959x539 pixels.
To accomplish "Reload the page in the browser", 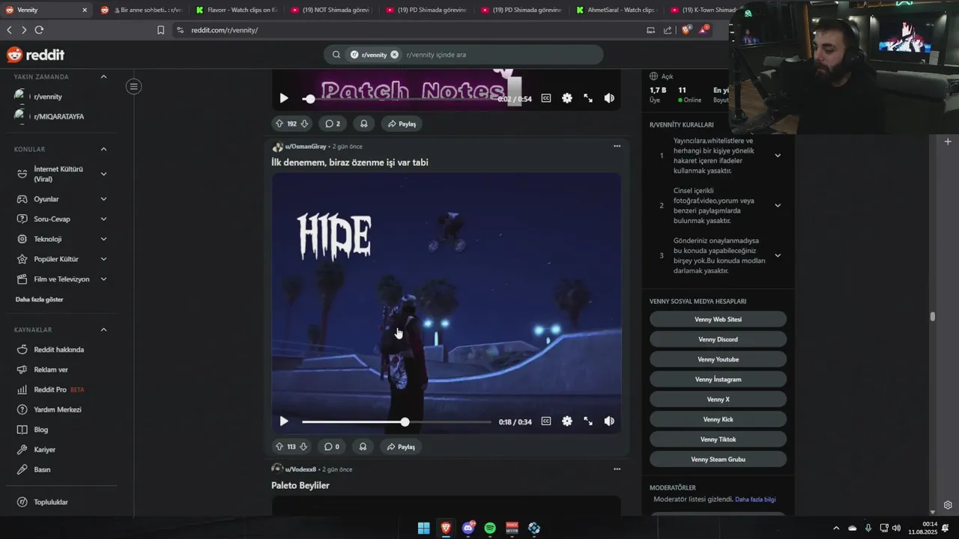I will click(x=39, y=30).
